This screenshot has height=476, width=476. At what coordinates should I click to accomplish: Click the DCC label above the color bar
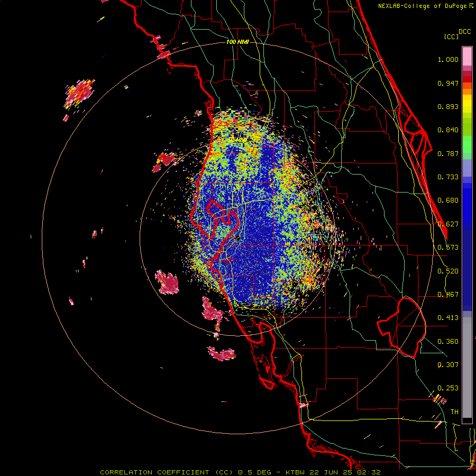pyautogui.click(x=465, y=32)
